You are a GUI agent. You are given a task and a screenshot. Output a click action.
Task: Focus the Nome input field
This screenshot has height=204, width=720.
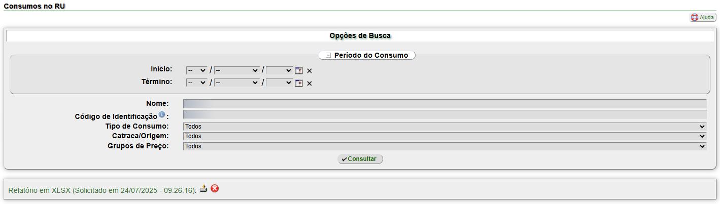pos(444,104)
